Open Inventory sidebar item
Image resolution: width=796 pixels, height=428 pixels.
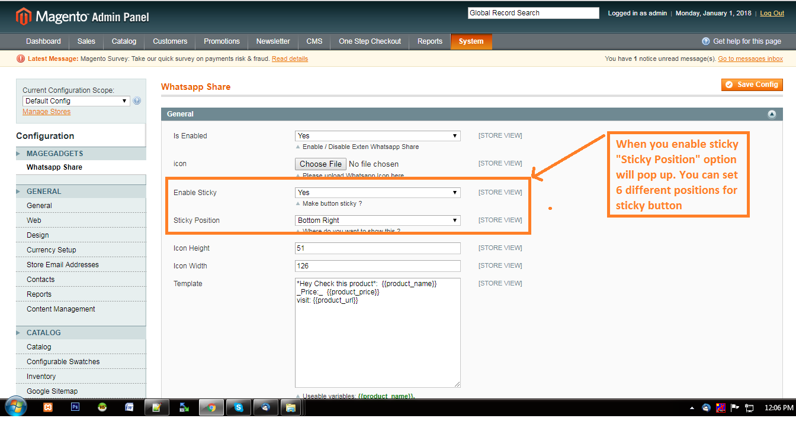pos(41,377)
